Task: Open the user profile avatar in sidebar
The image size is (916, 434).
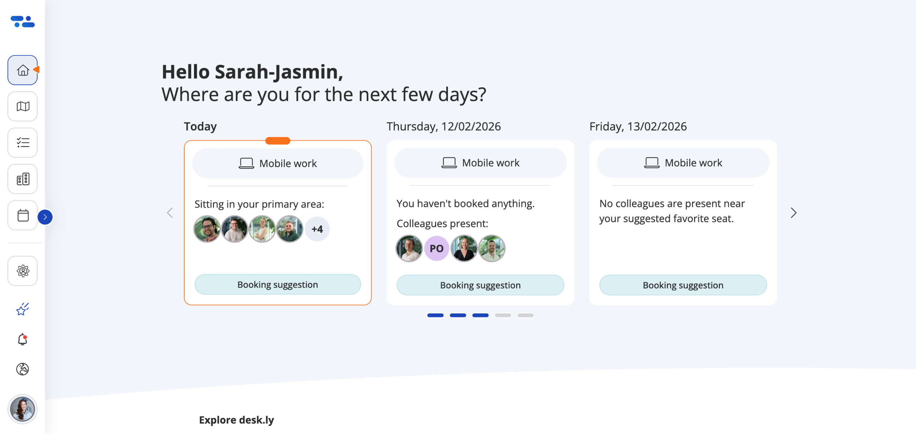Action: pos(23,409)
